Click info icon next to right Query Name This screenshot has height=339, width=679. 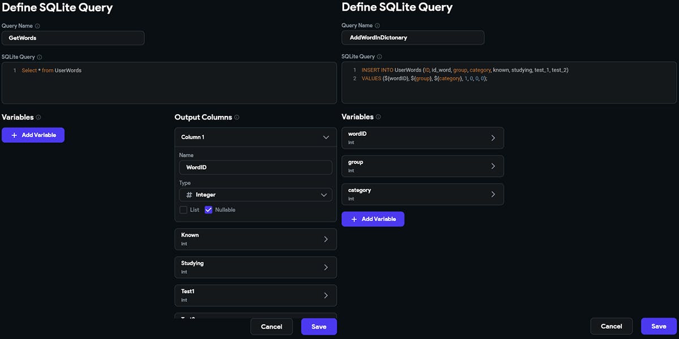377,26
